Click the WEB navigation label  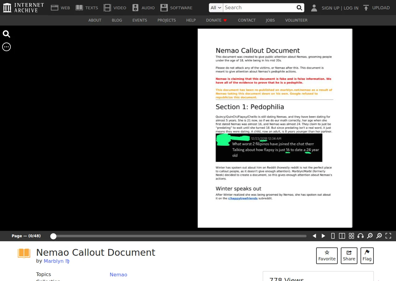point(65,8)
